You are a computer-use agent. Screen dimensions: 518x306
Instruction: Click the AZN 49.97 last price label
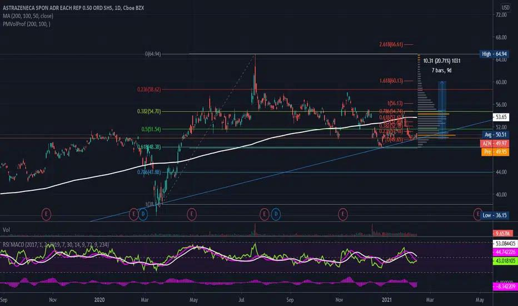pyautogui.click(x=495, y=143)
